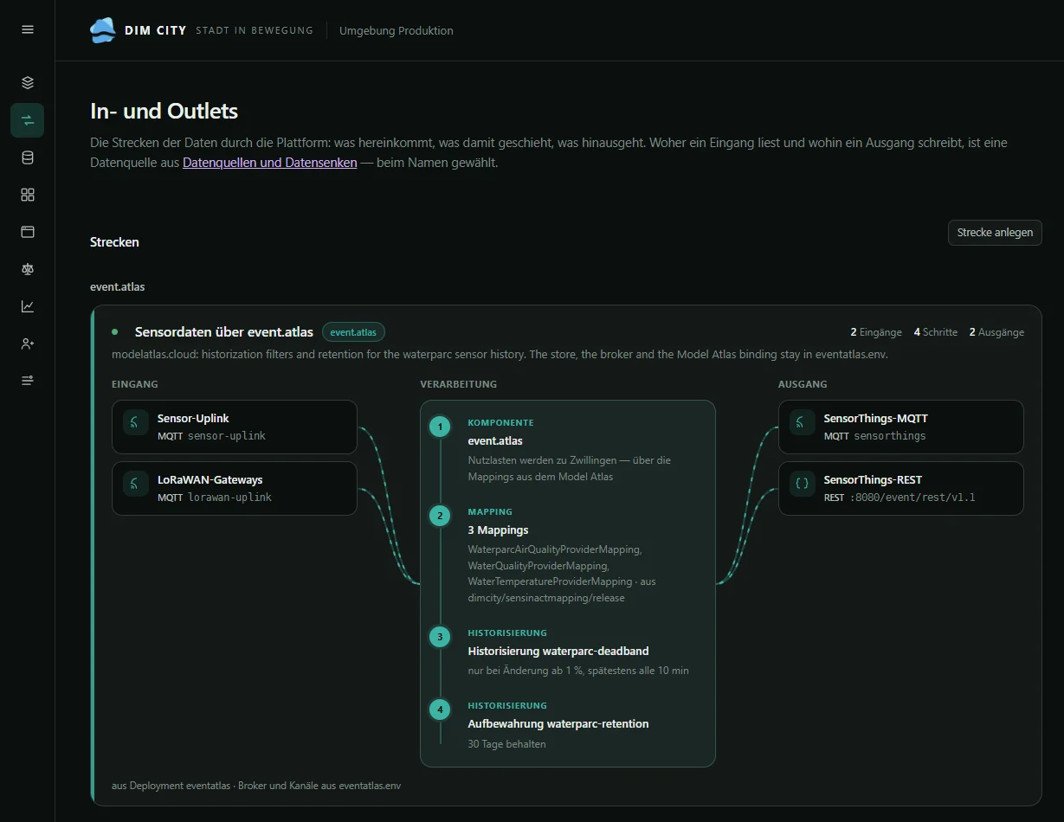Screen dimensions: 1064x822
Task: Select step 2 circle for Mappings
Action: tap(440, 516)
